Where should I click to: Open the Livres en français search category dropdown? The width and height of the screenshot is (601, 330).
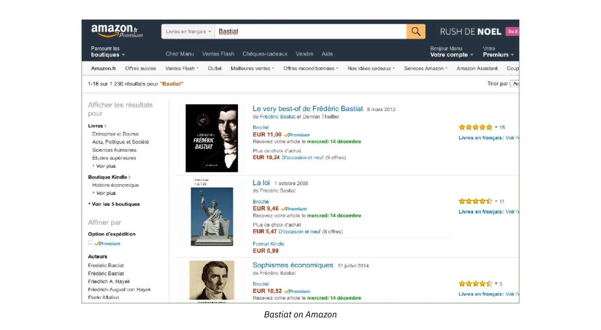(x=188, y=31)
